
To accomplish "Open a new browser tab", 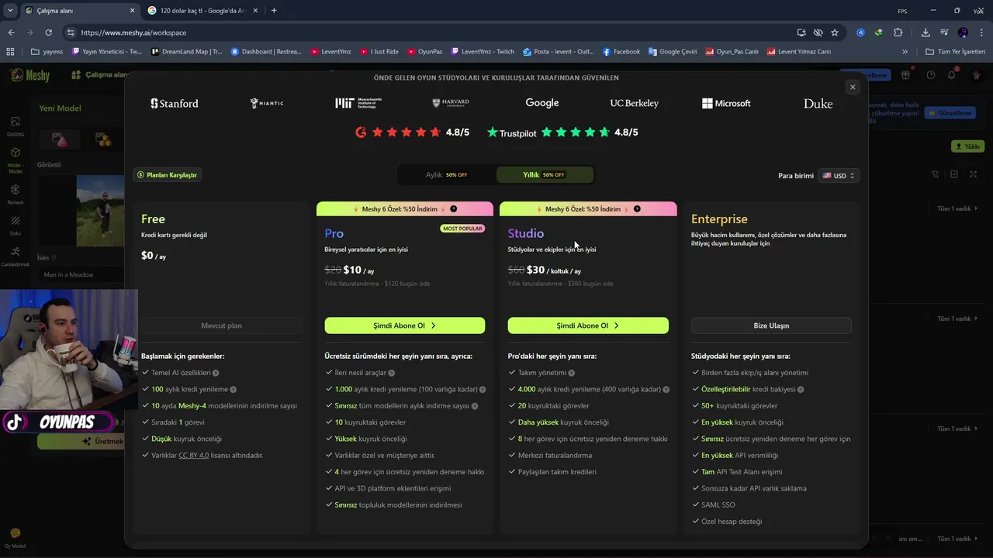I will (274, 11).
